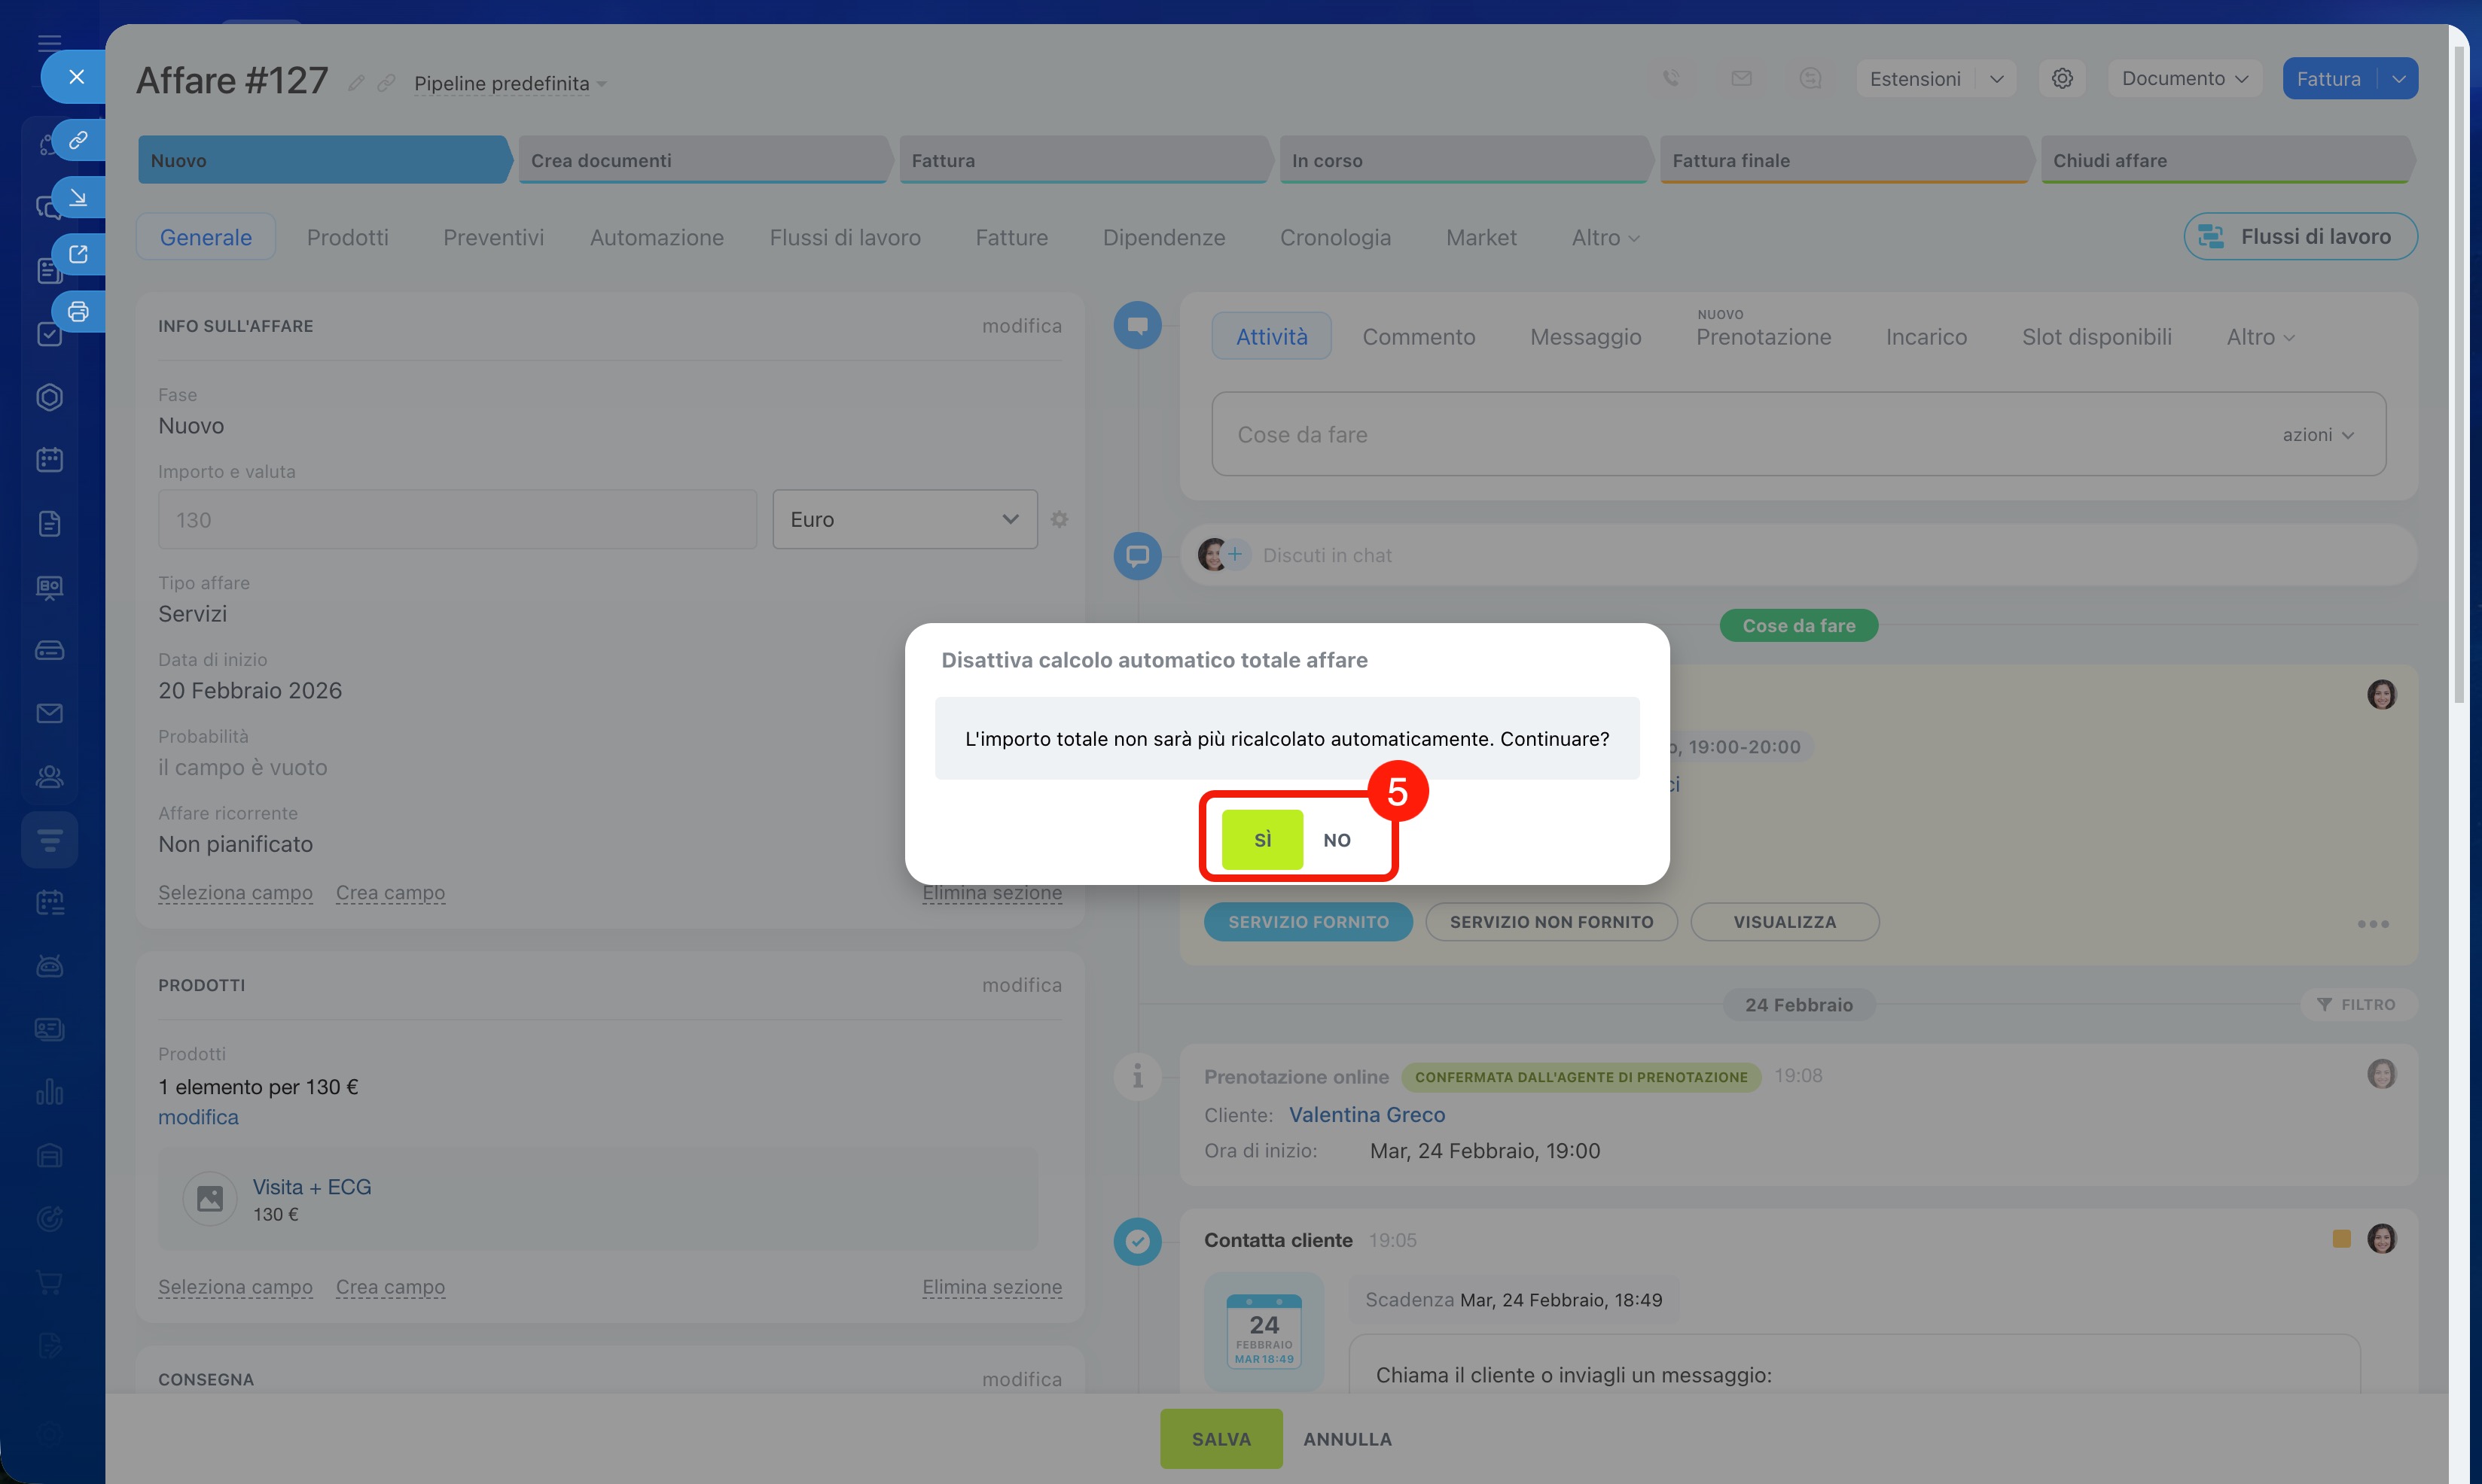Viewport: 2482px width, 1484px height.
Task: Click the print icon in side panel
Action: click(78, 311)
